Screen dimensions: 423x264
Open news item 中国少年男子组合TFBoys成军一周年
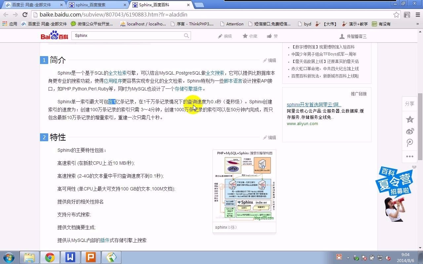324,54
